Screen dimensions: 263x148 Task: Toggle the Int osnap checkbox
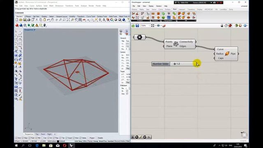coord(48,138)
